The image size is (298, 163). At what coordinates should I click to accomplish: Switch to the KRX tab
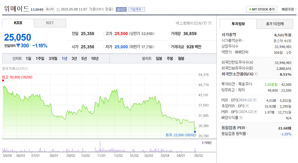point(18,23)
